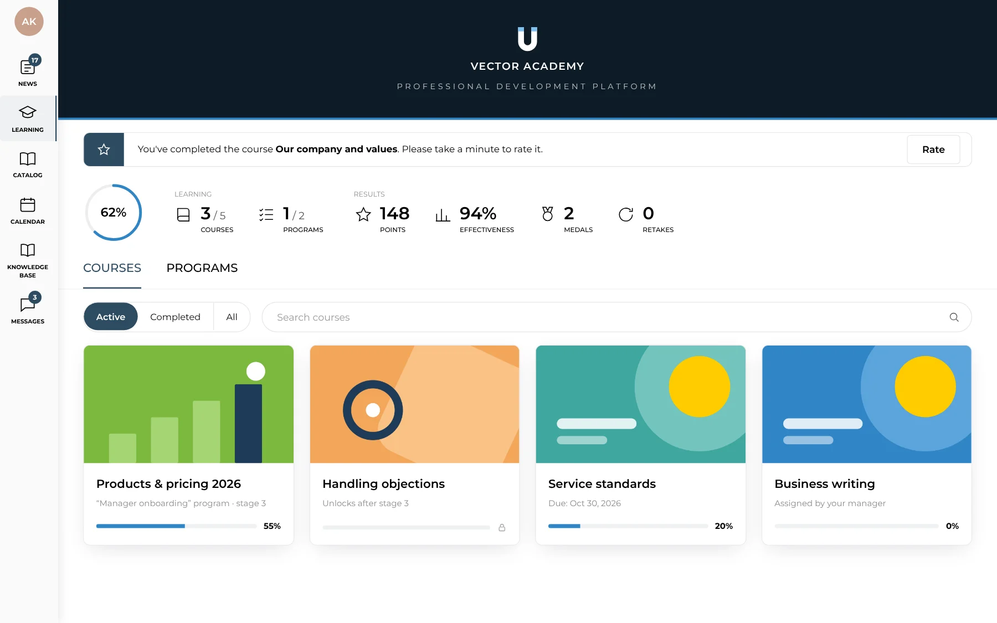Open News in the sidebar

28,73
